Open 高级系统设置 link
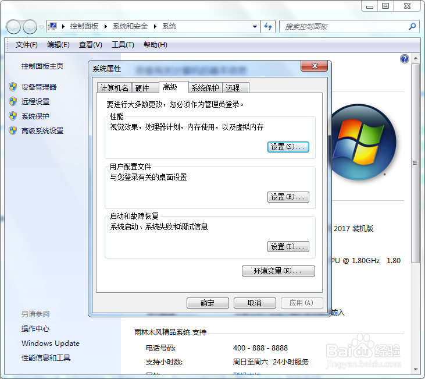425x379 pixels. (x=42, y=131)
